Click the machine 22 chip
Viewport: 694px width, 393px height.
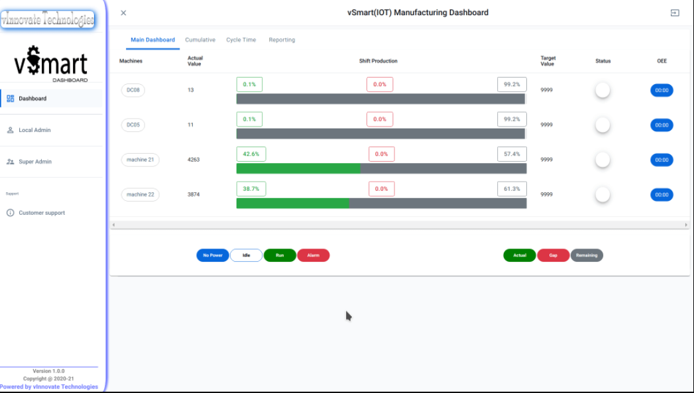pos(141,194)
